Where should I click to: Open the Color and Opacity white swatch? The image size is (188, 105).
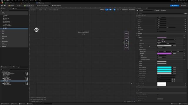pos(162,83)
